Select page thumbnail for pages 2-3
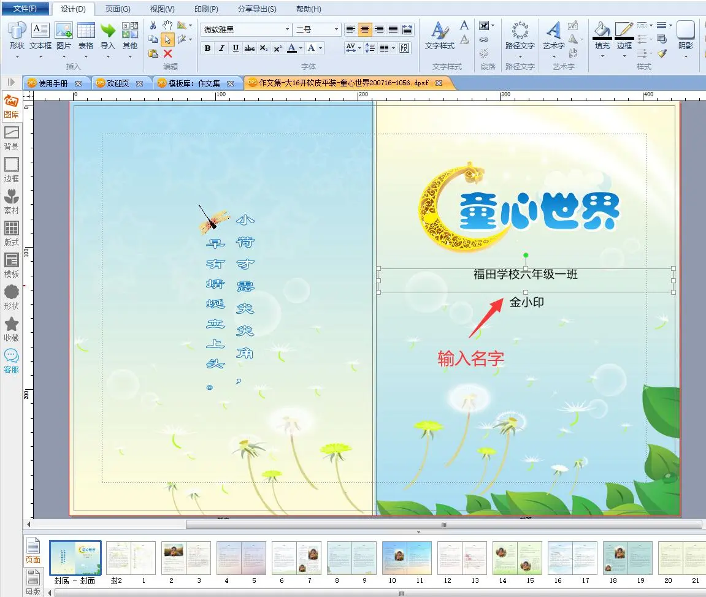Image resolution: width=706 pixels, height=597 pixels. click(185, 558)
